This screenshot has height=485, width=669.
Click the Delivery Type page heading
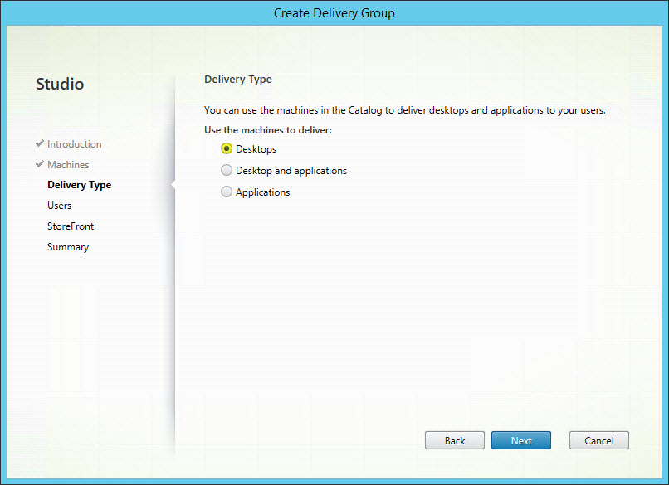238,80
